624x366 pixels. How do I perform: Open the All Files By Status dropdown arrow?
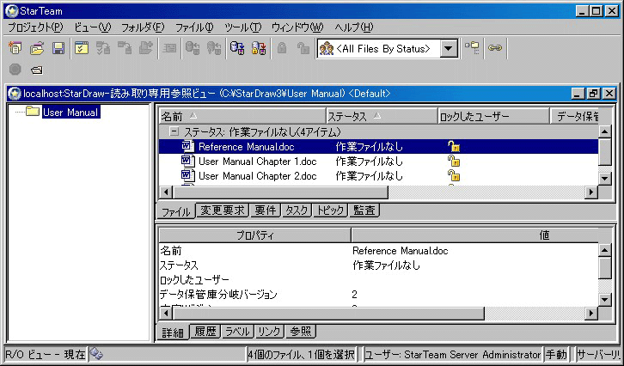pos(449,49)
